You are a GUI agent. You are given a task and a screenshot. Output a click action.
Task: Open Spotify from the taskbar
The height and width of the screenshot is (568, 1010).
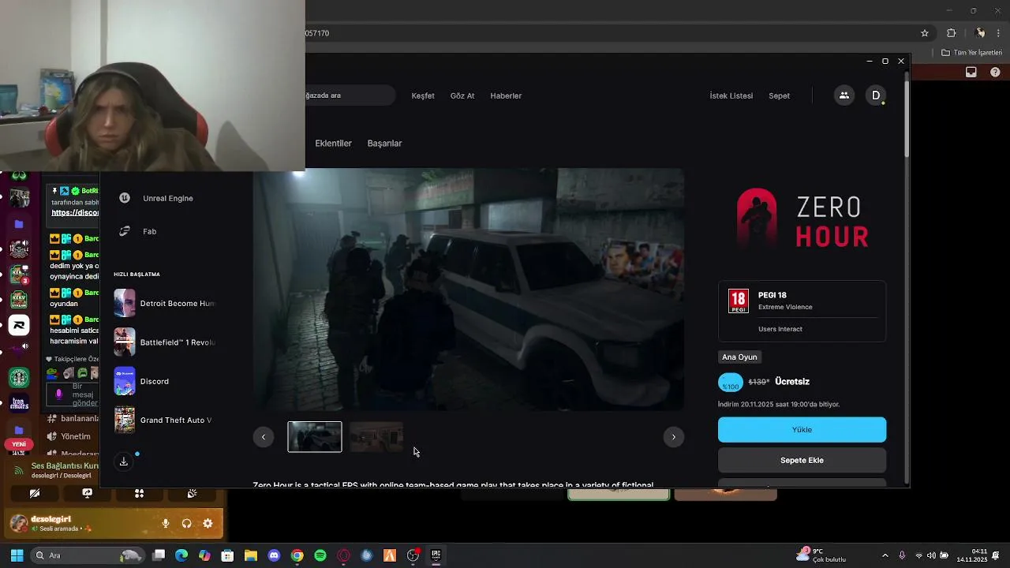pos(320,555)
